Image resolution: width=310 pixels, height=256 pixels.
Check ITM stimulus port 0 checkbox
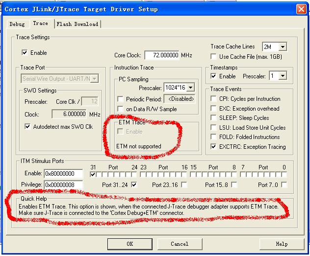point(284,175)
